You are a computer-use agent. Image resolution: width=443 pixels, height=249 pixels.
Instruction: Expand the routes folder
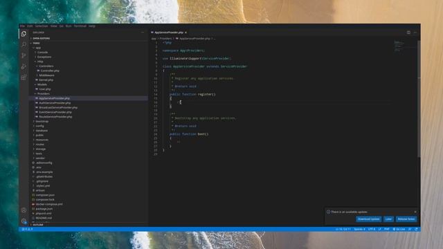click(x=40, y=145)
